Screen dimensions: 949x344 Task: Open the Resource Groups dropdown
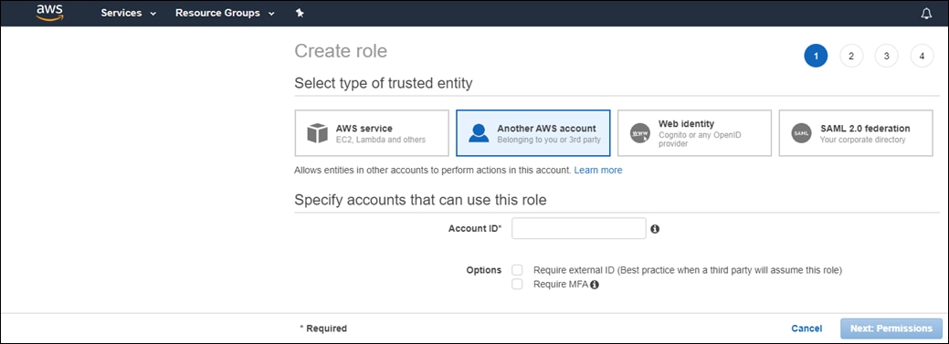[x=225, y=13]
